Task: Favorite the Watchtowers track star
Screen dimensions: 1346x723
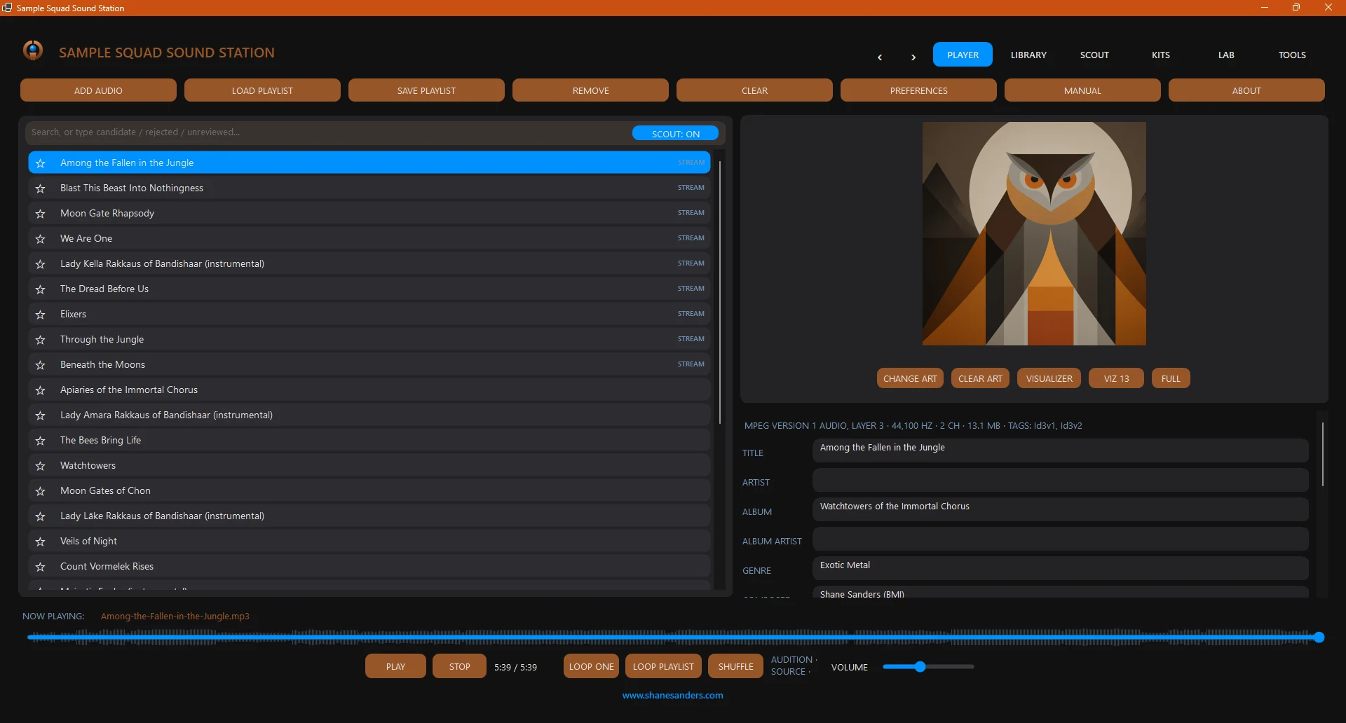Action: tap(41, 466)
